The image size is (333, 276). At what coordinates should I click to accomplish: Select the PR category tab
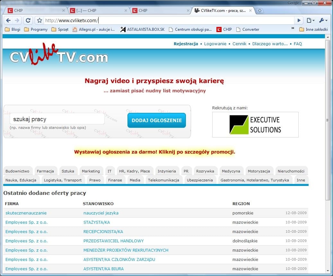186,171
